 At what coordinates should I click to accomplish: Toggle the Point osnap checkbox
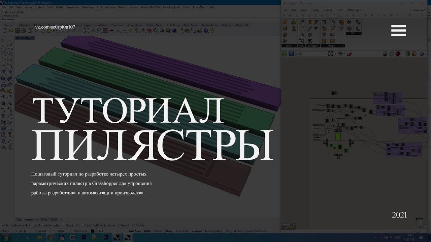tap(24, 225)
